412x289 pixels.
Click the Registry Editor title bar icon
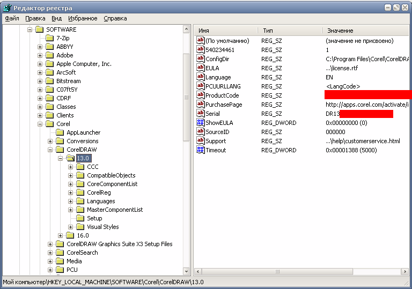(x=8, y=8)
